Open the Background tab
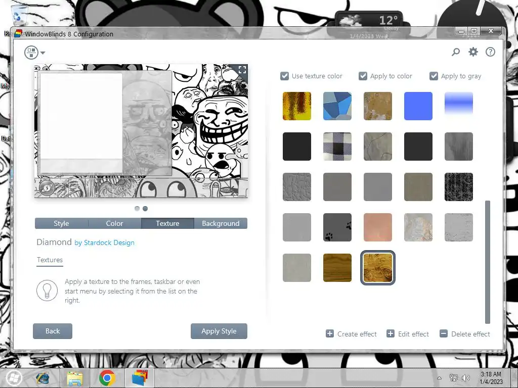This screenshot has width=518, height=388. (221, 223)
